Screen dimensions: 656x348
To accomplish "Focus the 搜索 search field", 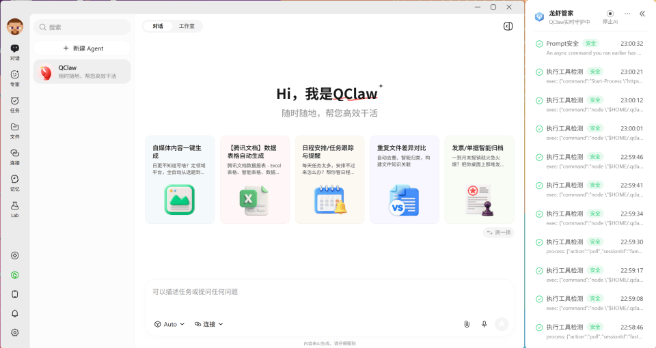I will point(82,27).
